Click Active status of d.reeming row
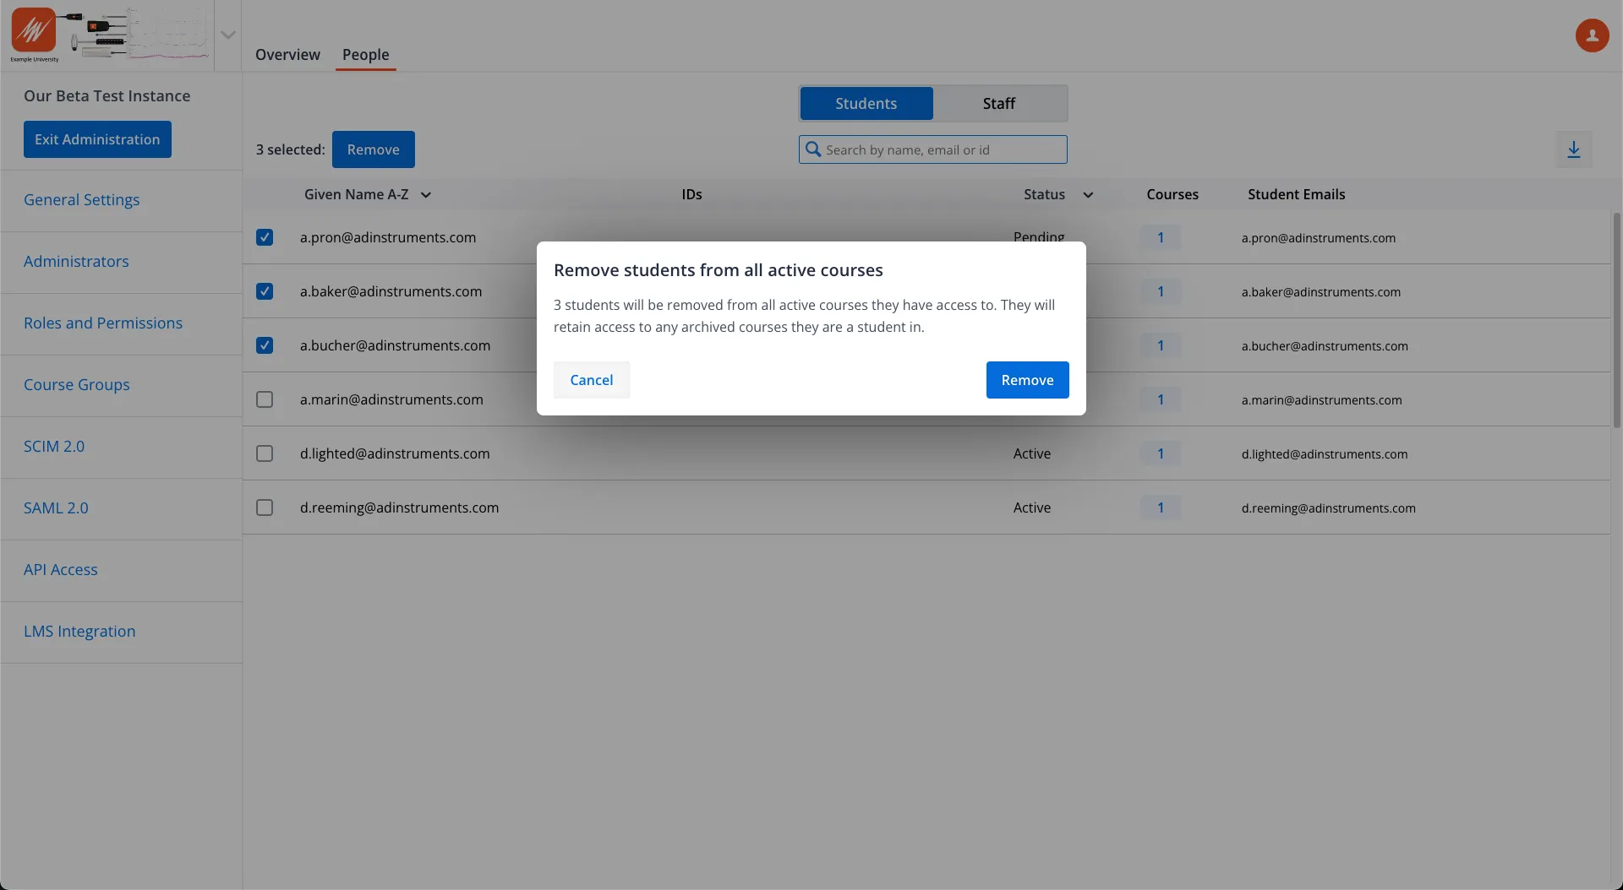 tap(1032, 507)
